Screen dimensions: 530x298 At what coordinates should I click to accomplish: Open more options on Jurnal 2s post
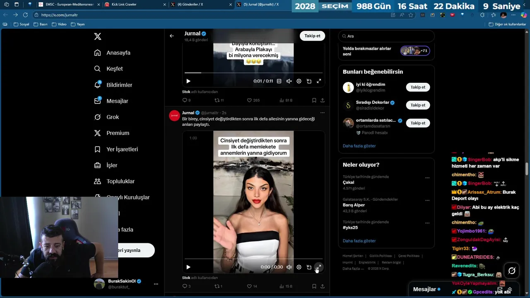(x=322, y=113)
